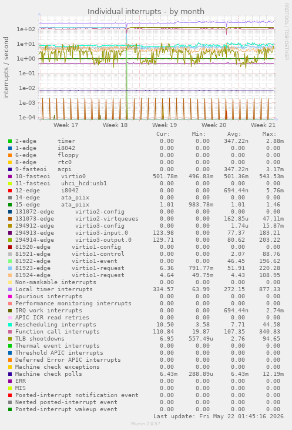Click the light blue swatch beside 81923-edge virtio1-request

click(x=10, y=268)
